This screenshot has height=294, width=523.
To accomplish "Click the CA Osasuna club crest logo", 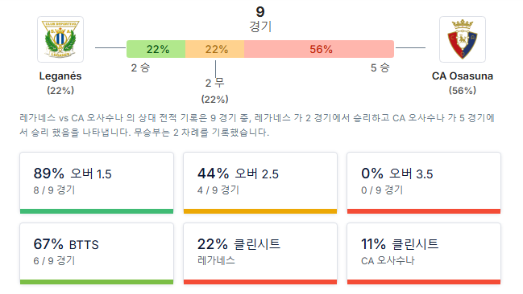I will click(463, 39).
